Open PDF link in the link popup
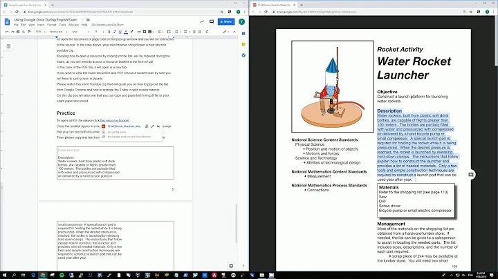Image resolution: width=498 pixels, height=279 pixels. click(x=124, y=126)
